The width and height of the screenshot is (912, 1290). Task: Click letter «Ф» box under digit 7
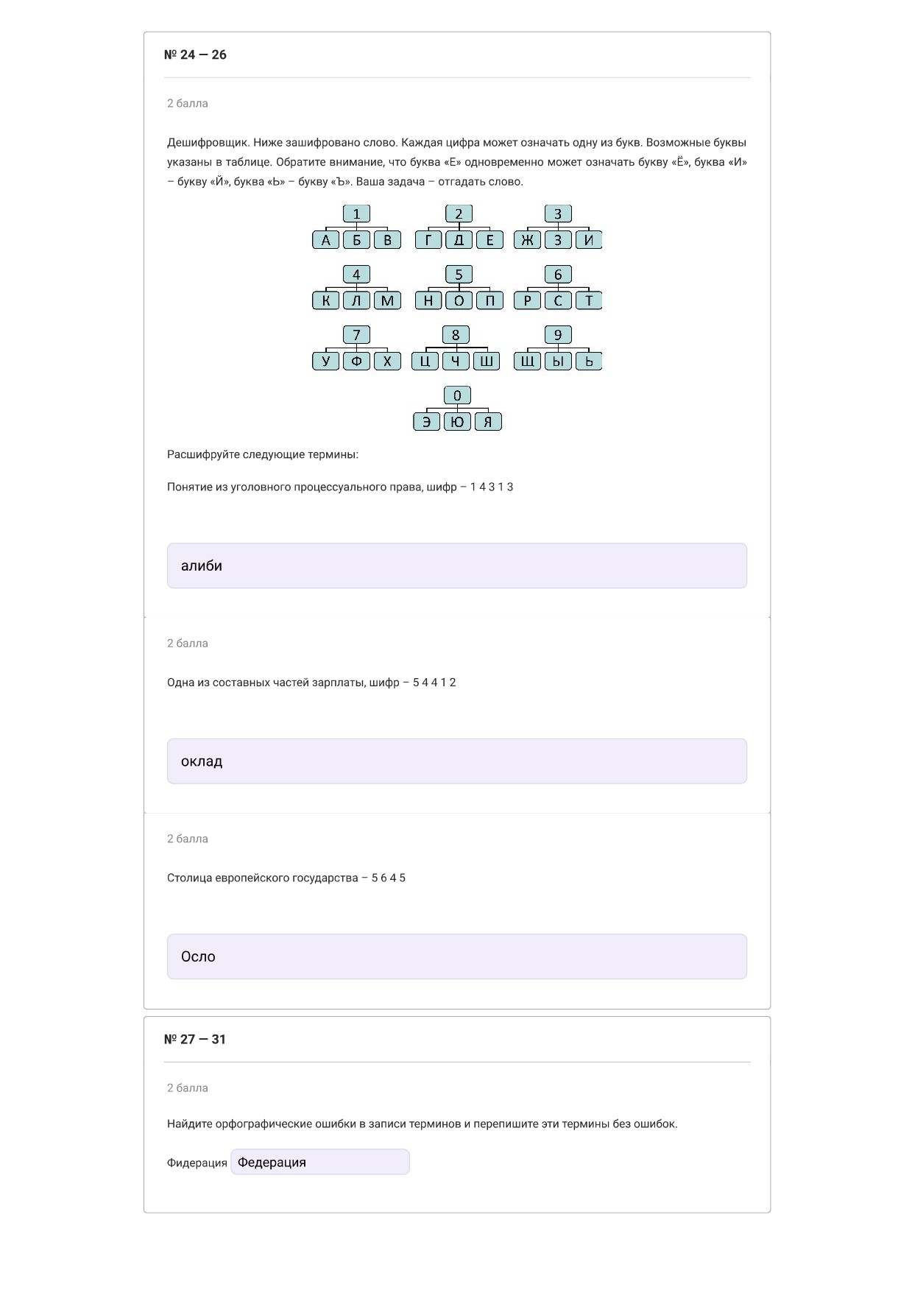(x=356, y=361)
